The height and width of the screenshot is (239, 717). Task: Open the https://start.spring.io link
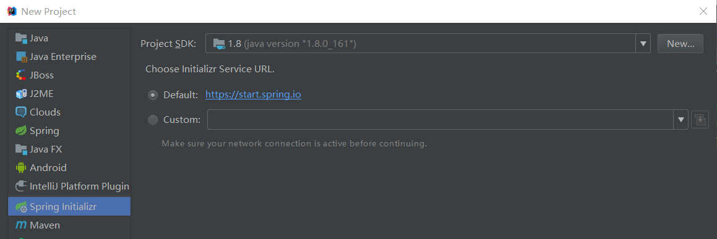point(253,95)
